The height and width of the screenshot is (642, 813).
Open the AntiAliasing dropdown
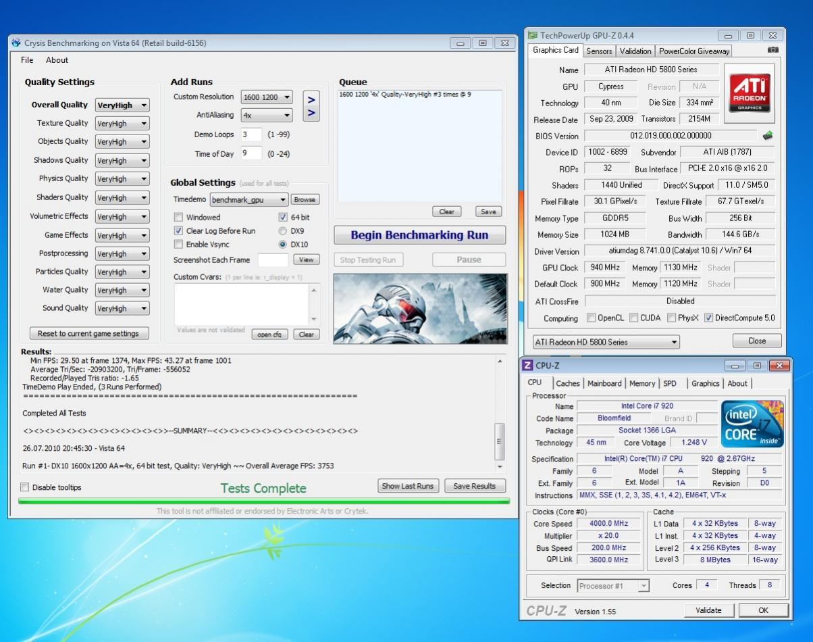click(x=267, y=116)
